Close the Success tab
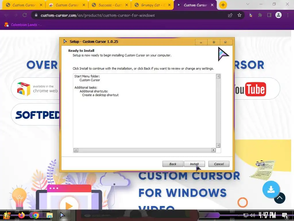 [127, 5]
